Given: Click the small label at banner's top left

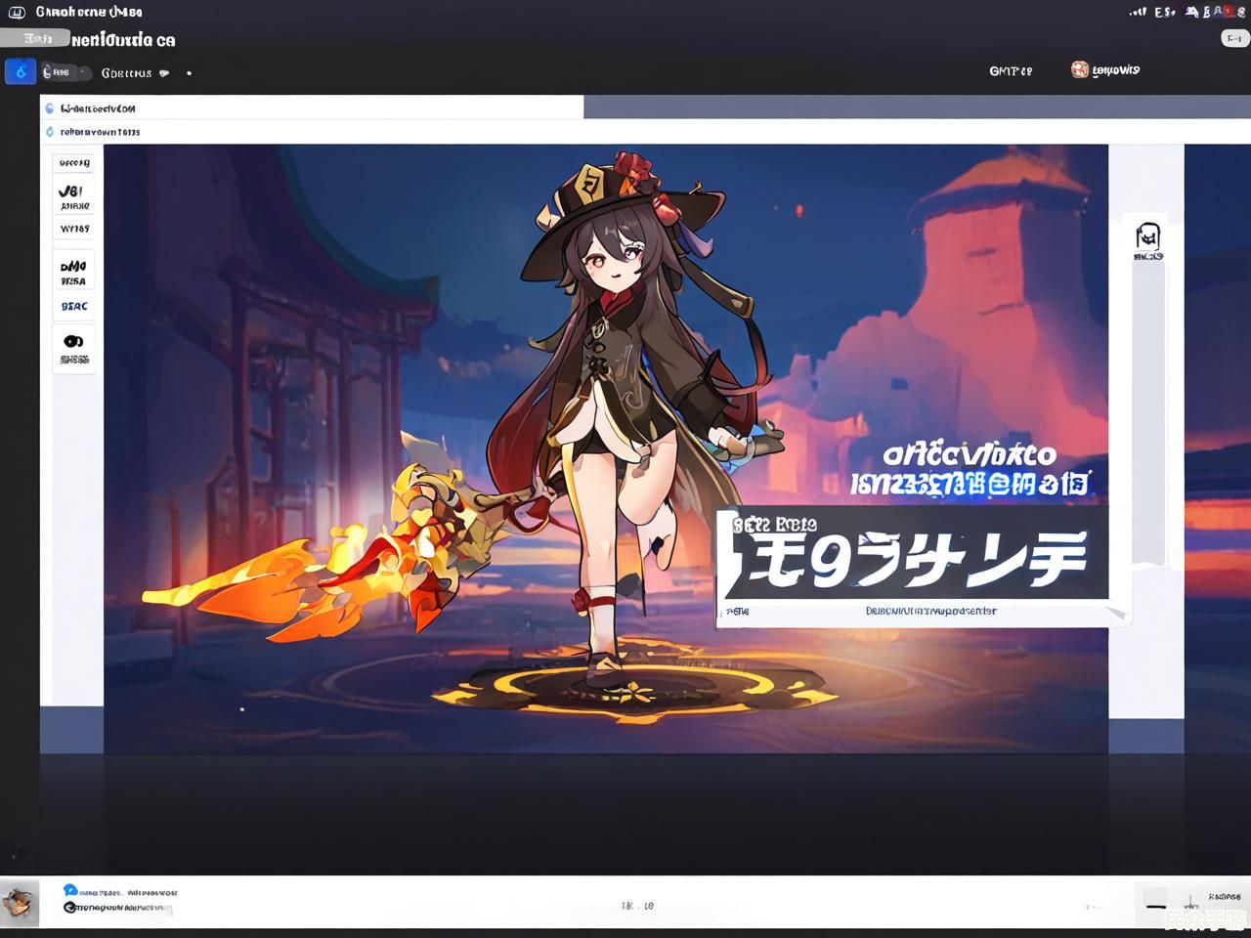Looking at the screenshot, I should (773, 523).
